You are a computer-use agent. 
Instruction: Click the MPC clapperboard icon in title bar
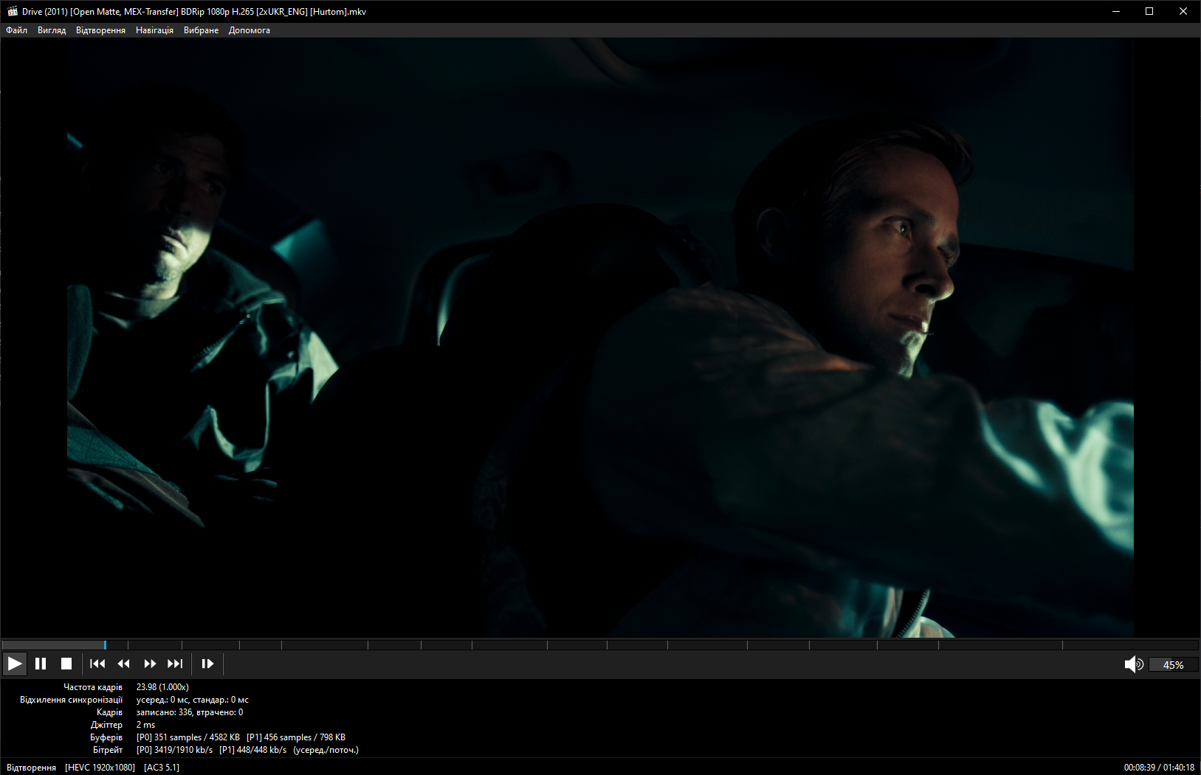click(12, 11)
